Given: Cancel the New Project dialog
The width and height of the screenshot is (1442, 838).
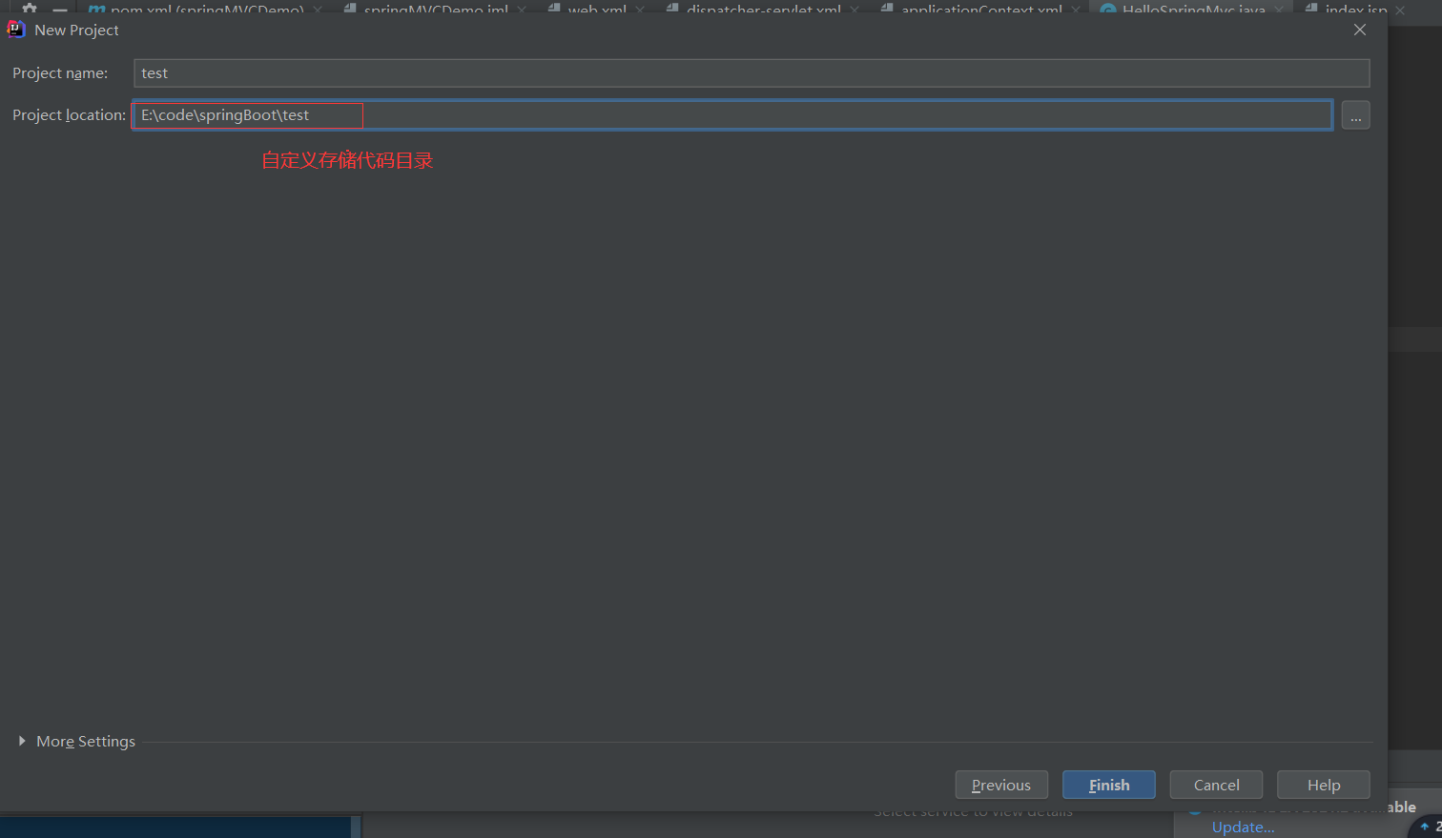Looking at the screenshot, I should (1216, 785).
